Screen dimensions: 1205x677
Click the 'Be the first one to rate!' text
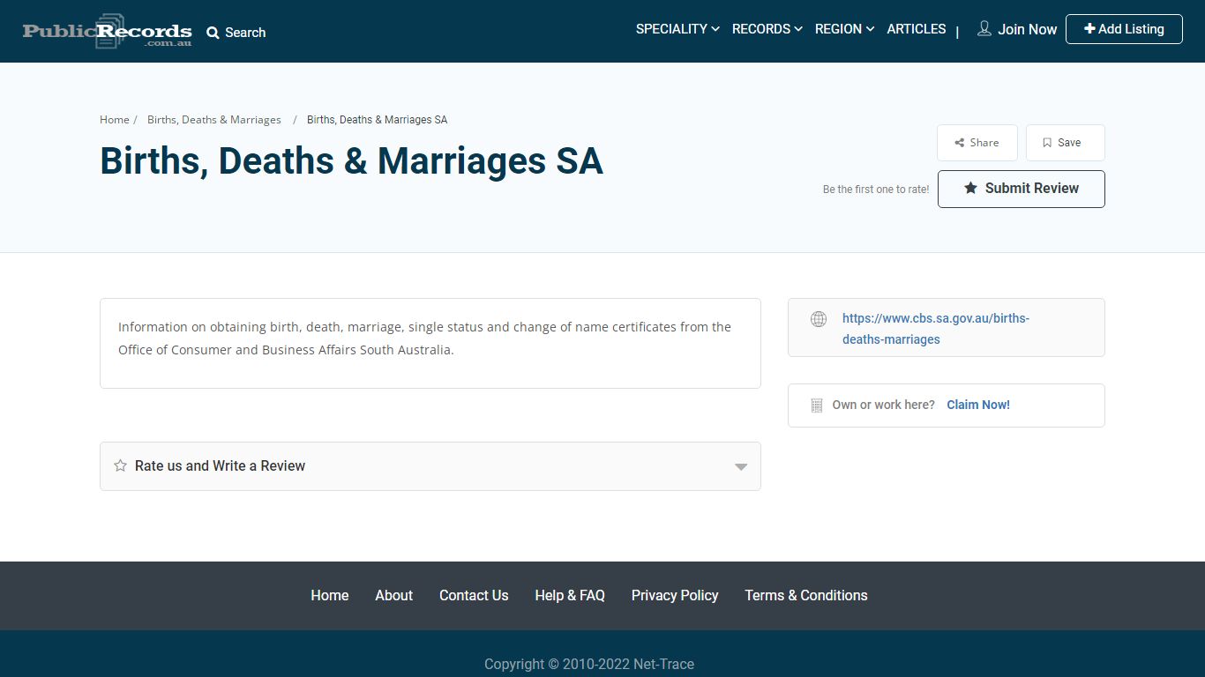coord(876,190)
